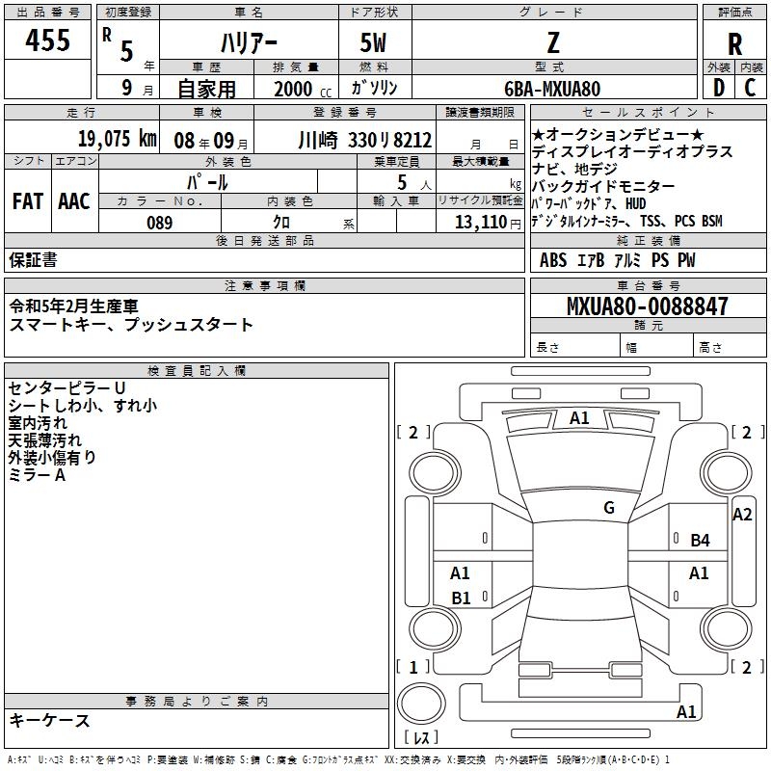Viewport: 771px width, 771px height.
Task: Click the A2 mark on the diagram's right edge
Action: click(x=741, y=515)
